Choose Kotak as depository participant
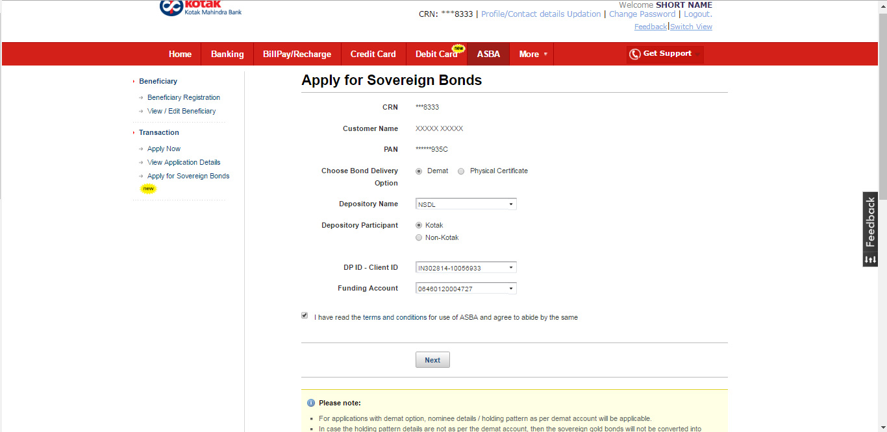This screenshot has height=432, width=887. pos(419,225)
